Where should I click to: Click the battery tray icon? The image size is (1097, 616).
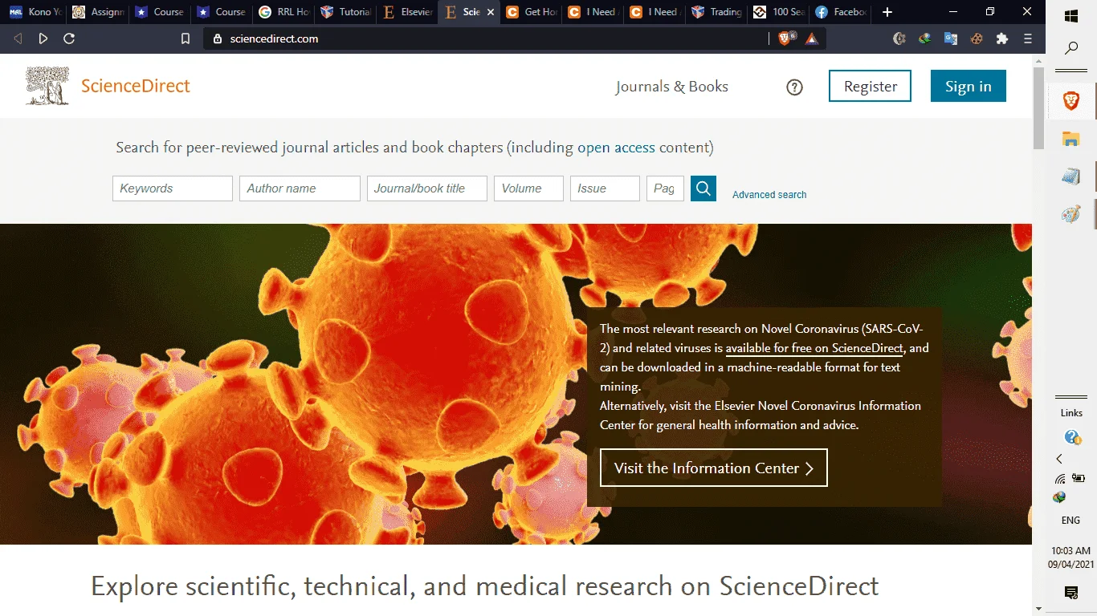(x=1079, y=478)
